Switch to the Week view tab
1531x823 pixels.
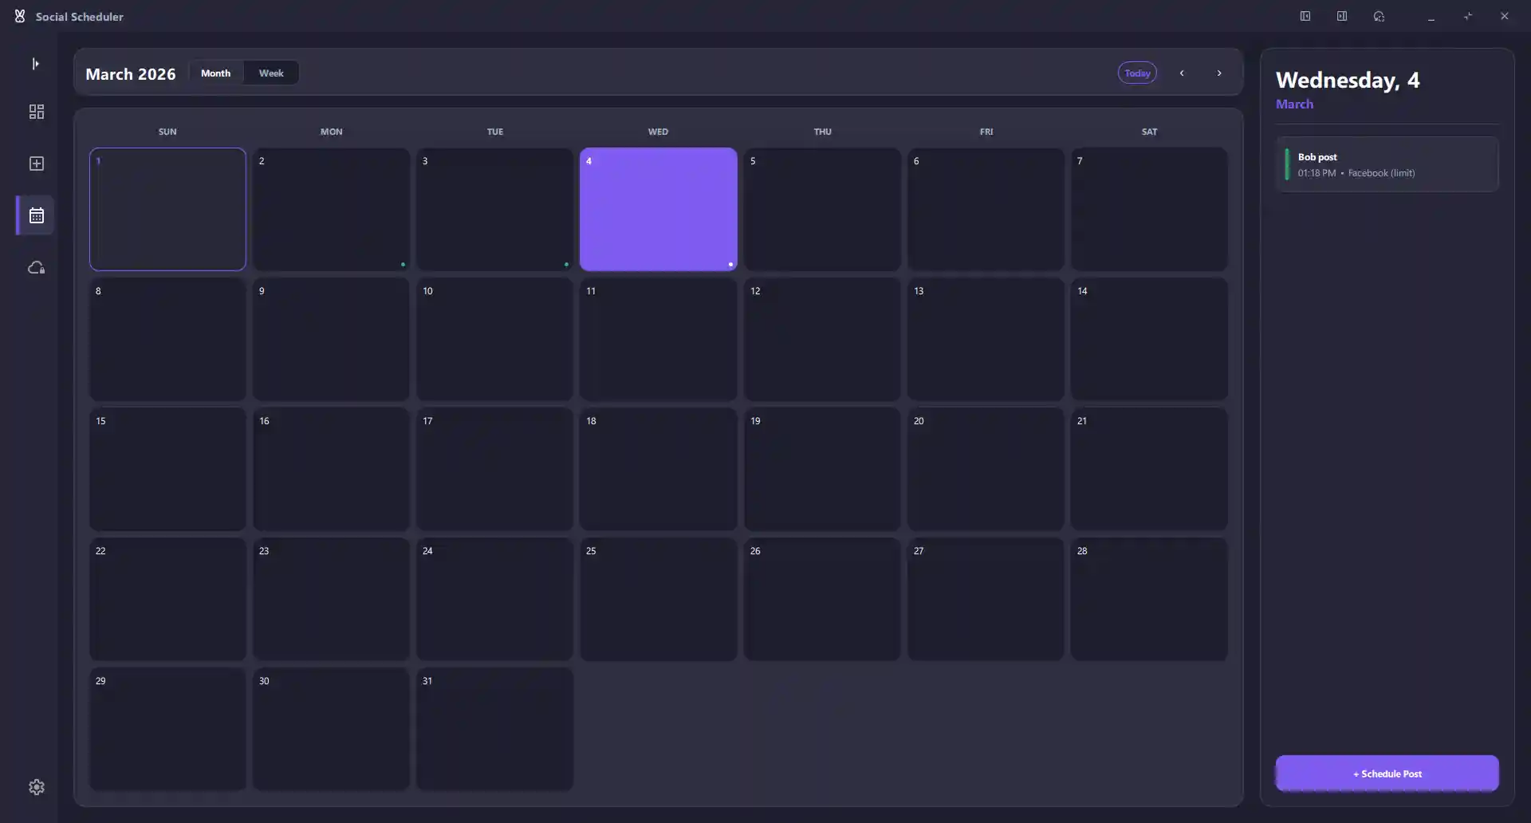coord(271,73)
